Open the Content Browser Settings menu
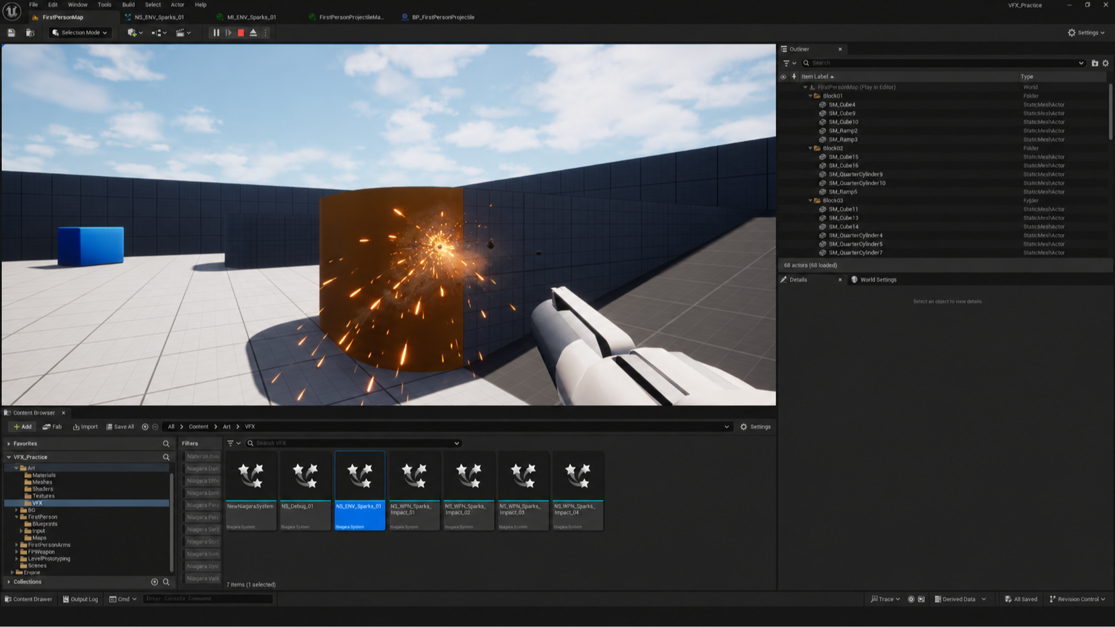The image size is (1115, 627). pos(756,427)
